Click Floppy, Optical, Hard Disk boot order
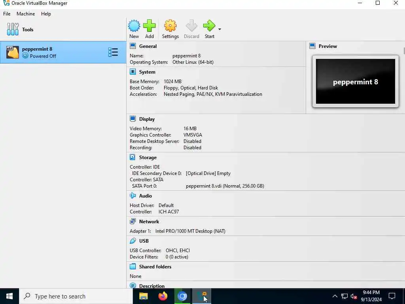Image resolution: width=405 pixels, height=304 pixels. click(x=191, y=88)
